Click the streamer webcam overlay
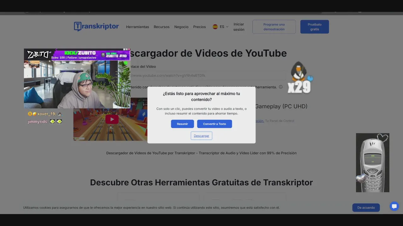The width and height of the screenshot is (403, 226). point(77,84)
